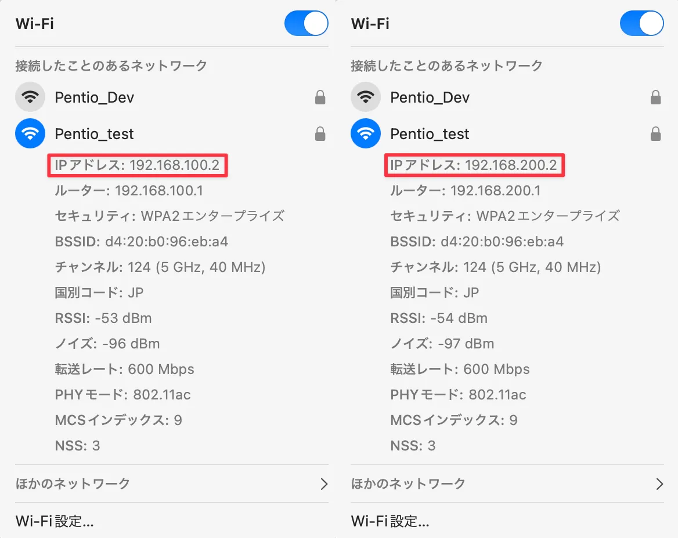Open Wi-Fi設定... in the right panel
The width and height of the screenshot is (678, 538).
coord(390,521)
